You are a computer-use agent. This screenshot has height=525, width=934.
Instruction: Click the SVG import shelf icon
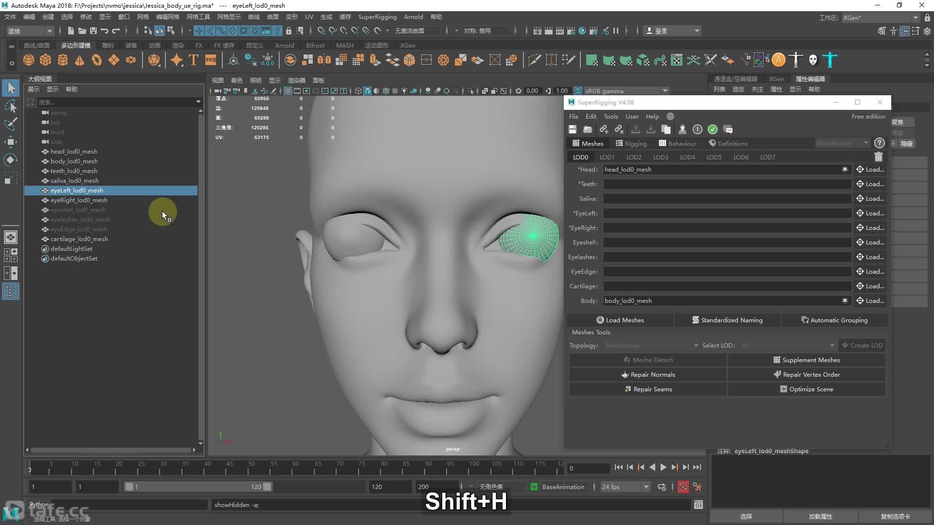click(x=211, y=60)
